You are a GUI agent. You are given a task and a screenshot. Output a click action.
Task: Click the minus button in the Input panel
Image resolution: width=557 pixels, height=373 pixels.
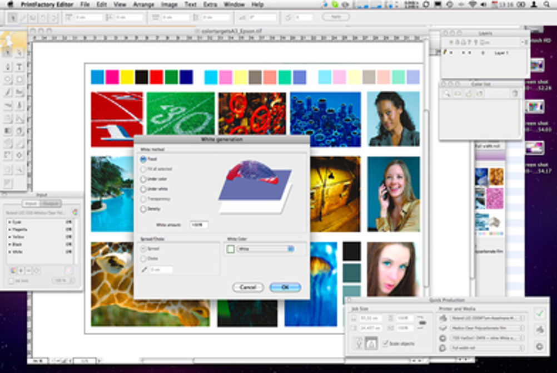tap(29, 271)
